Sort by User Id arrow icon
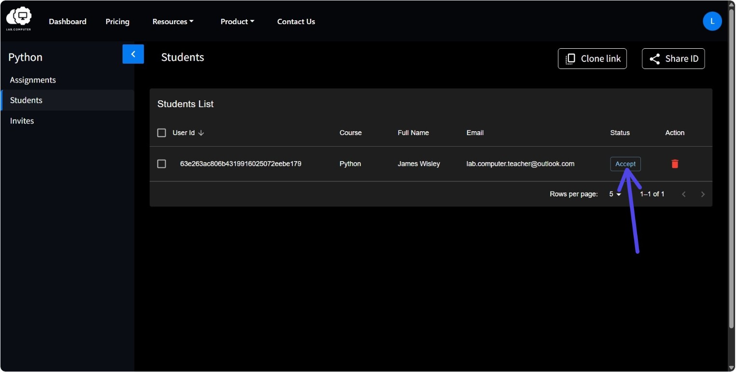736x372 pixels. tap(201, 133)
